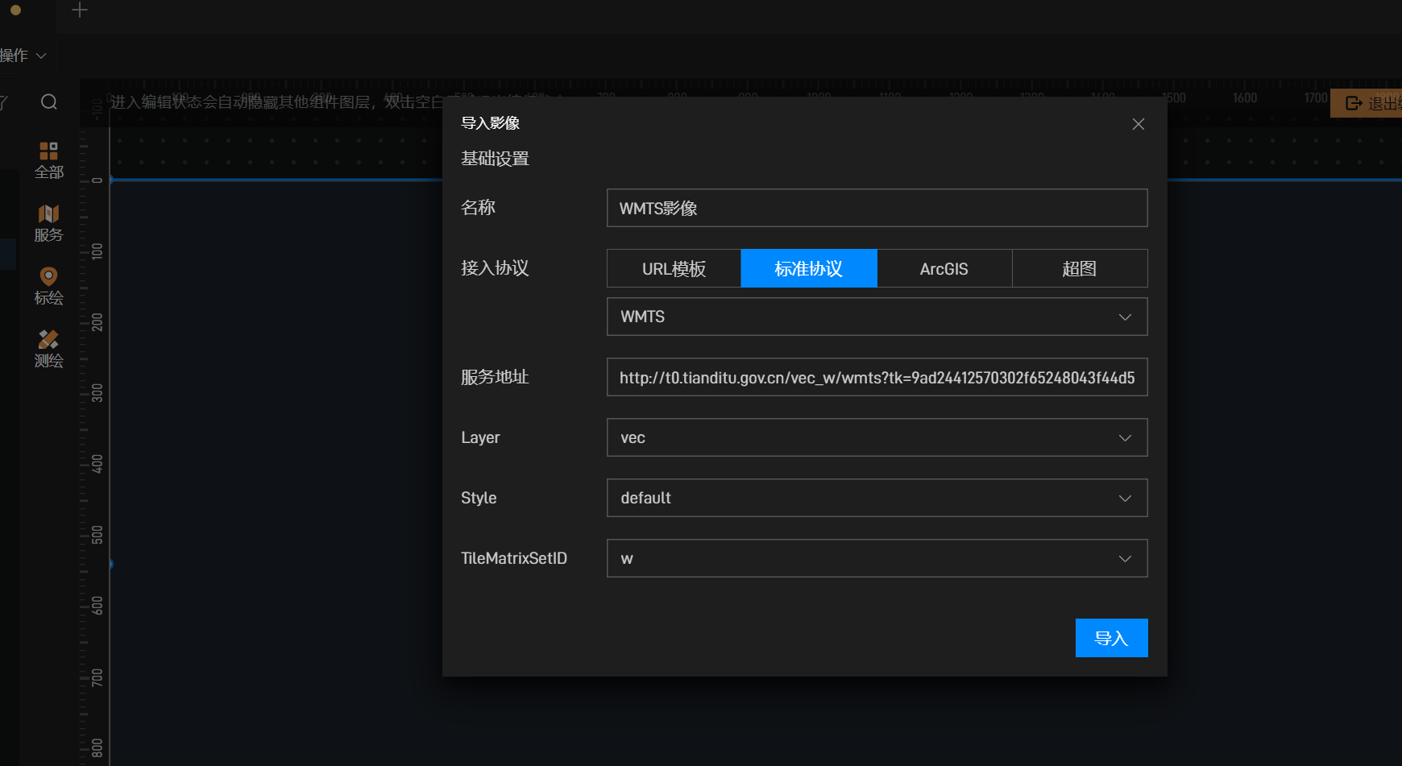This screenshot has height=766, width=1402.
Task: Click the search magnifier icon
Action: coord(49,102)
